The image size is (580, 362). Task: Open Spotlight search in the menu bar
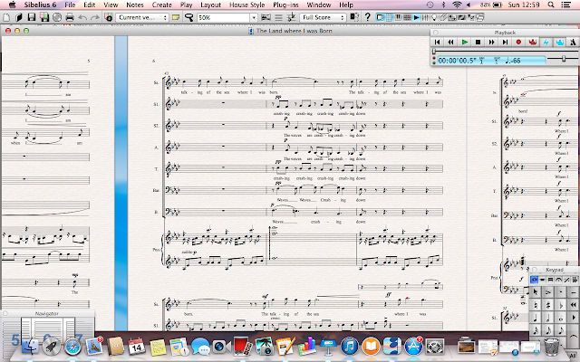[551, 5]
